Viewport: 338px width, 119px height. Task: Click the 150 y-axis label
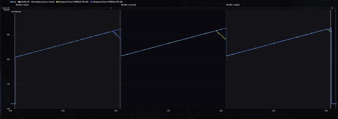pyautogui.click(x=8, y=84)
